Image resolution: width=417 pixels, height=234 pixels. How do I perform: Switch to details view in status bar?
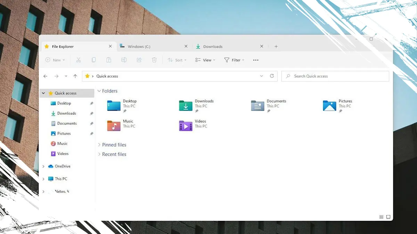click(381, 217)
